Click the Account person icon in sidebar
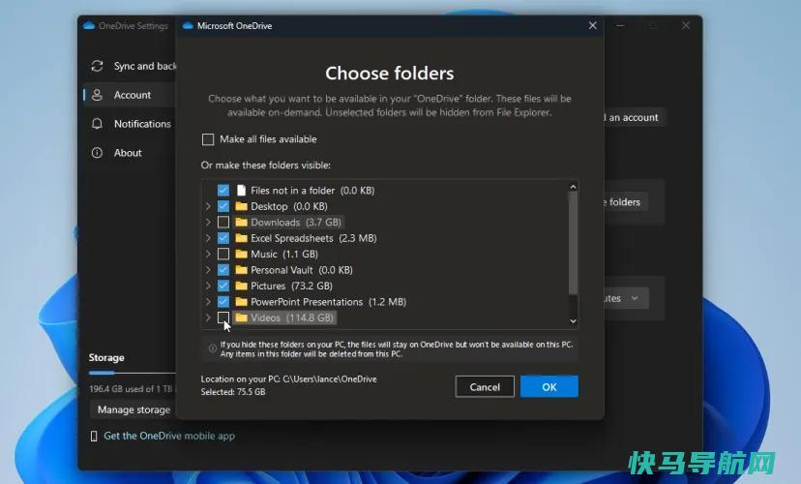This screenshot has height=484, width=801. click(x=97, y=95)
